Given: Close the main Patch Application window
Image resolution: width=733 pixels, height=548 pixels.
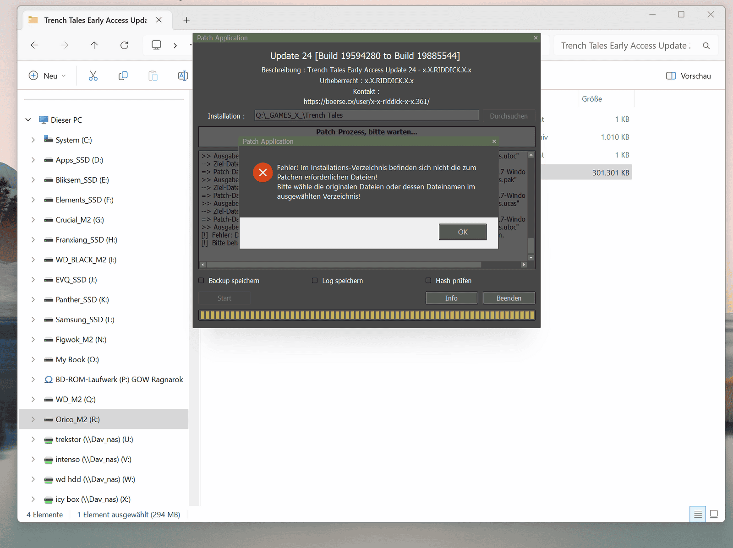Looking at the screenshot, I should tap(536, 38).
